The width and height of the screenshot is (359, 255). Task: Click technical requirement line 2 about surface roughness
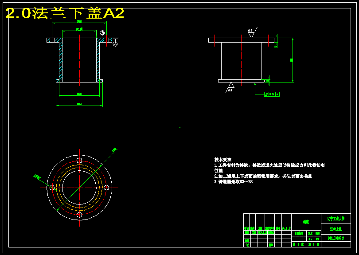point(263,176)
